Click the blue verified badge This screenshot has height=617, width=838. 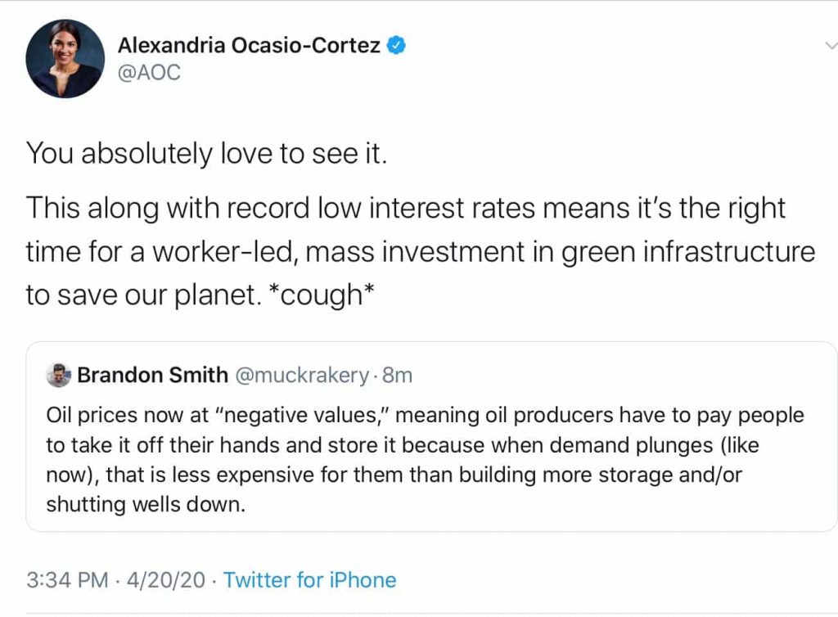click(x=396, y=45)
